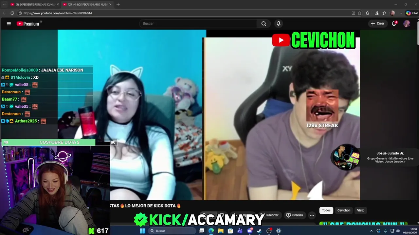View site information icon beside the URL
419x235 pixels.
point(20,13)
